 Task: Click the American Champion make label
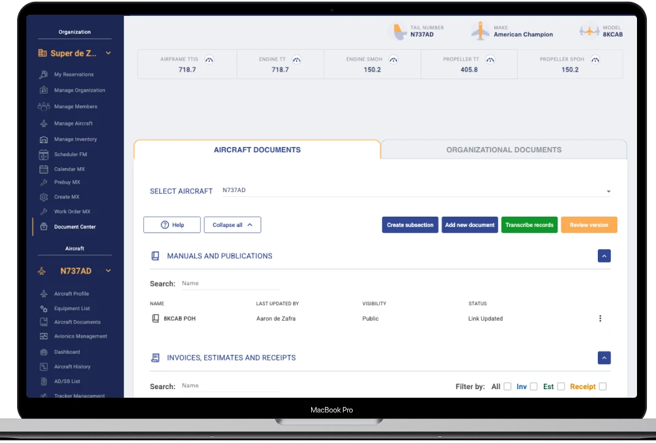(523, 35)
